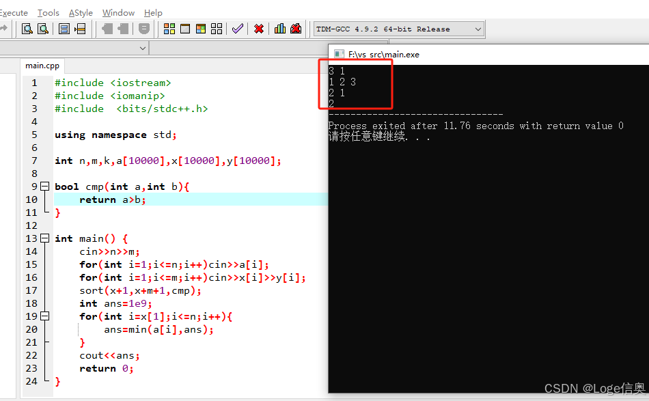Expand the class browser combo box arrow
Screen dimensions: 649x401
point(143,49)
